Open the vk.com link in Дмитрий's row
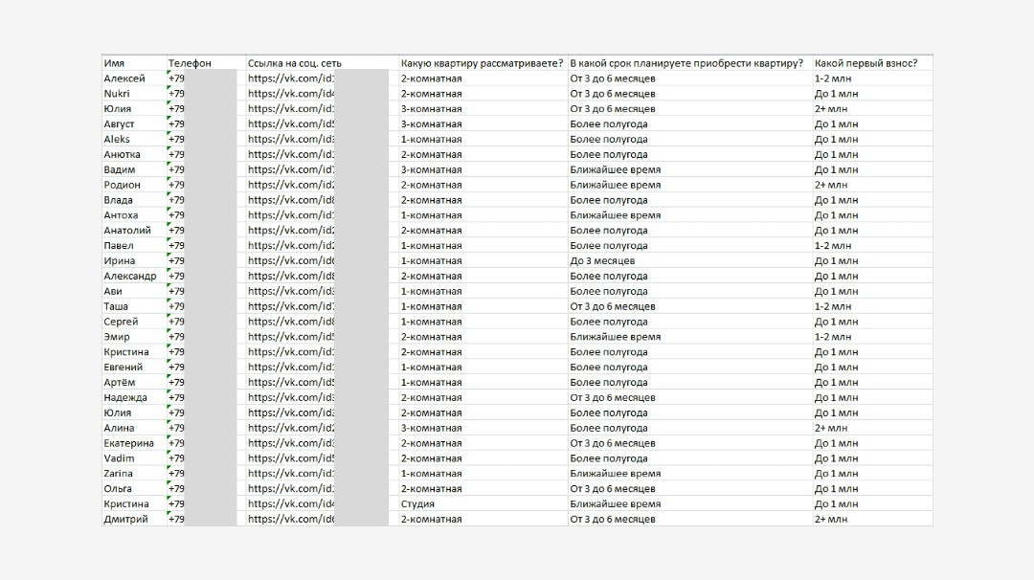Viewport: 1034px width, 580px height. [x=291, y=520]
